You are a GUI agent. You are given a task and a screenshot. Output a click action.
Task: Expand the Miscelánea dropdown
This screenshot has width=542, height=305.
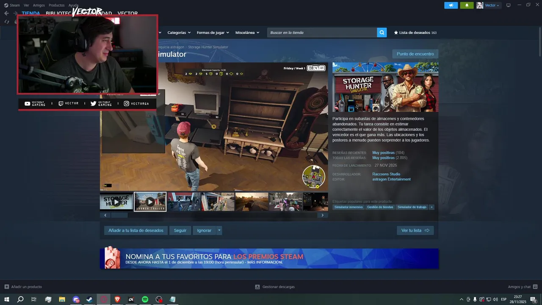247,33
